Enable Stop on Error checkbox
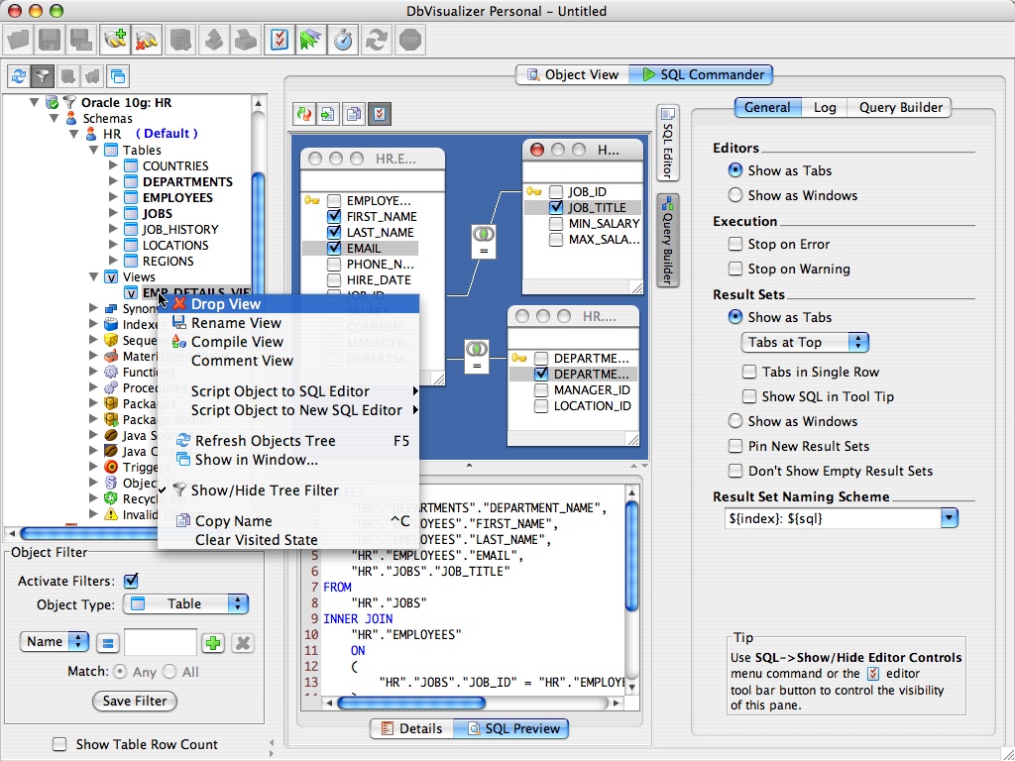This screenshot has width=1015, height=761. (735, 244)
